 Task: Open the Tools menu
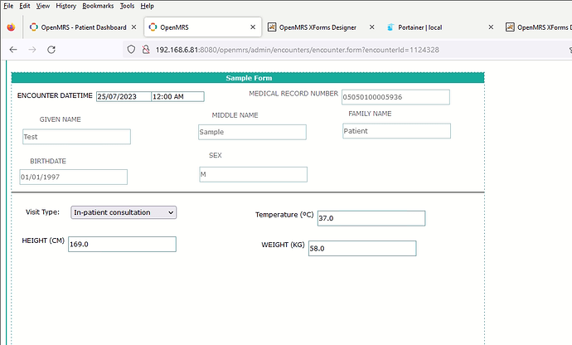point(127,6)
